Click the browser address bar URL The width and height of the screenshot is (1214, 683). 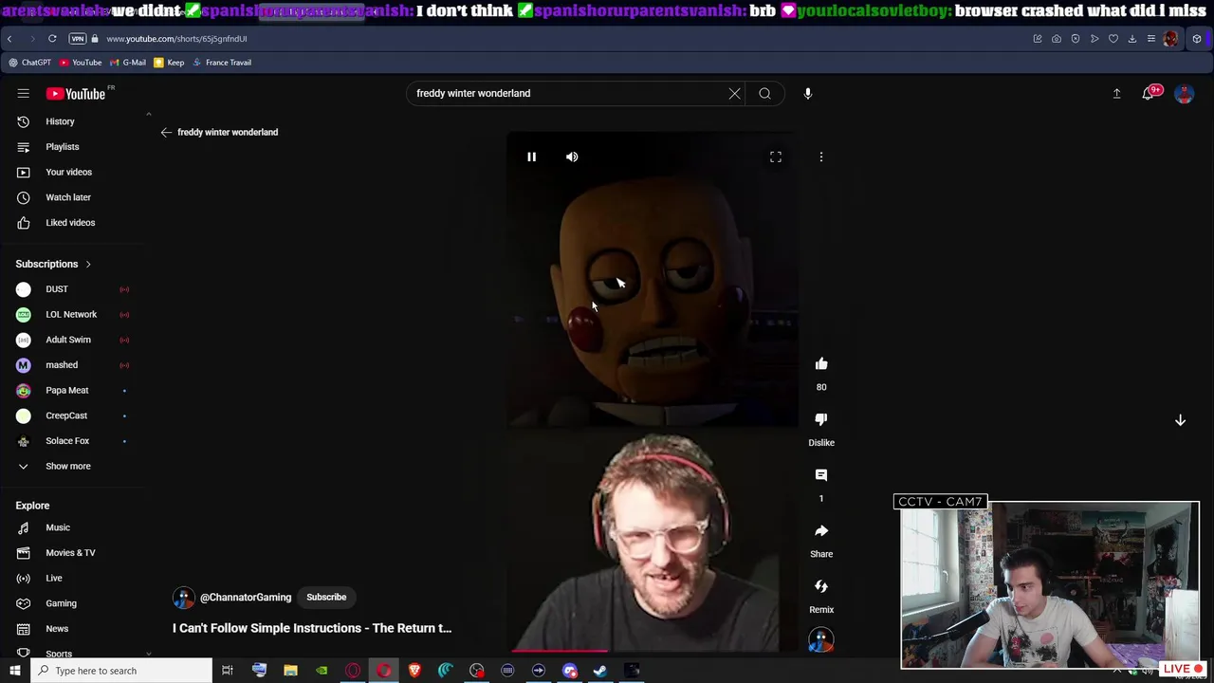coord(176,39)
